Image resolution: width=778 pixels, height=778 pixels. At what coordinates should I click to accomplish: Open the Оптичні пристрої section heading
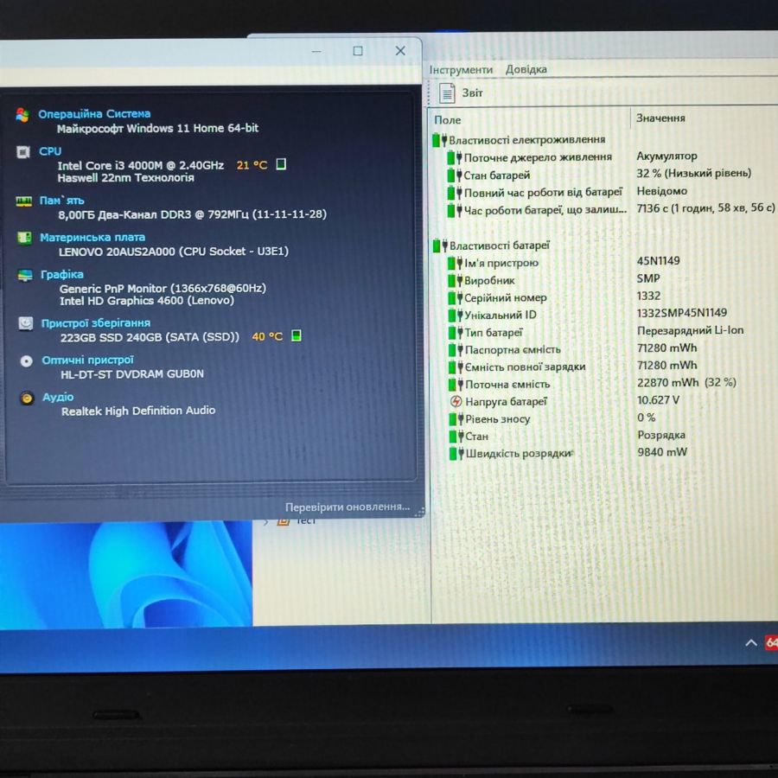pos(88,360)
